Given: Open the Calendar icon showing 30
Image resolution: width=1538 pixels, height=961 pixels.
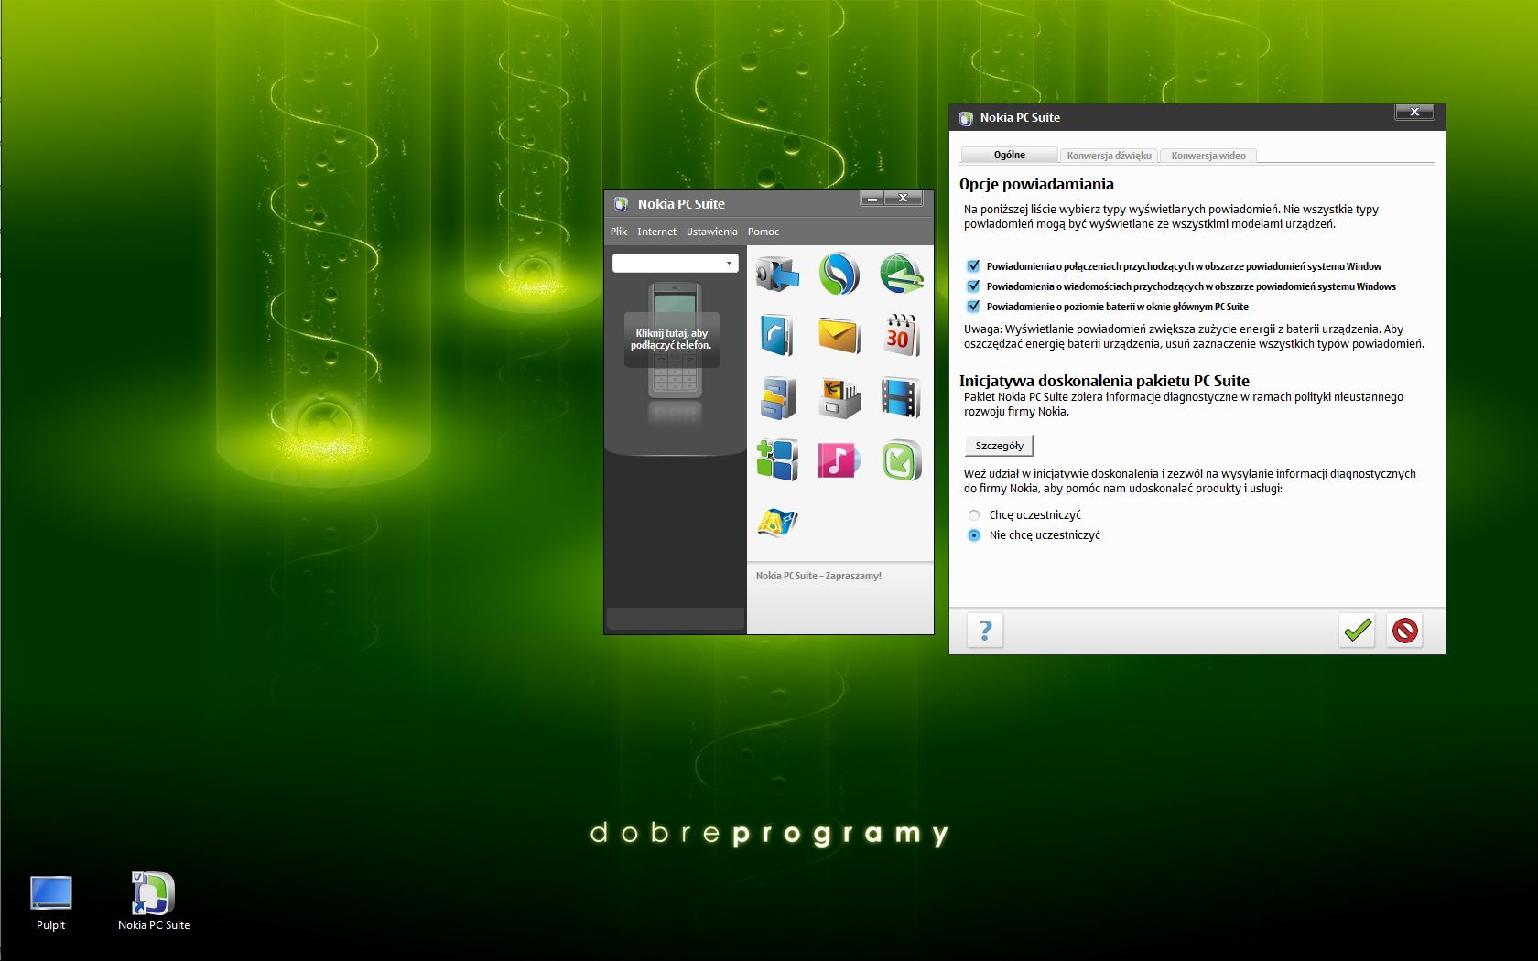Looking at the screenshot, I should (901, 336).
